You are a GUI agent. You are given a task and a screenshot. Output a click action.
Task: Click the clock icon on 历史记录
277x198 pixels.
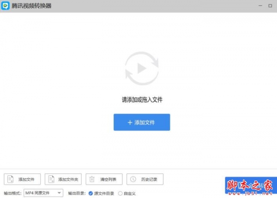[x=133, y=179]
